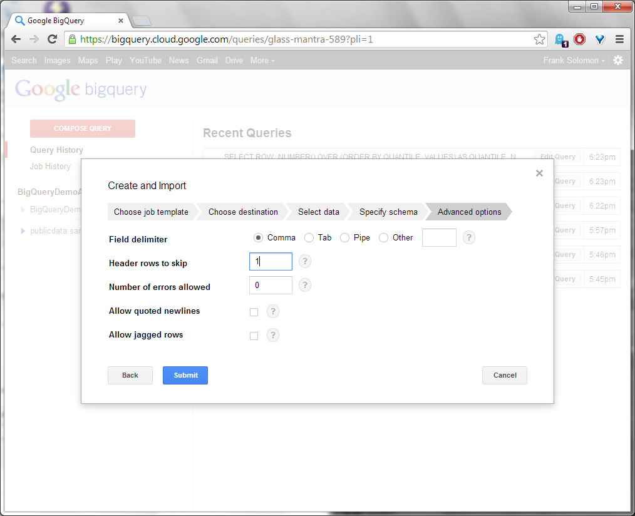Click the Google bigquery logo

tap(81, 89)
